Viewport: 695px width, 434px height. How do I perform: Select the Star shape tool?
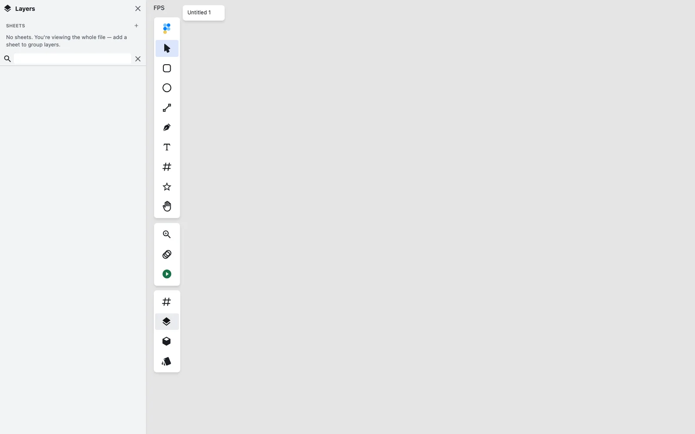click(x=167, y=187)
